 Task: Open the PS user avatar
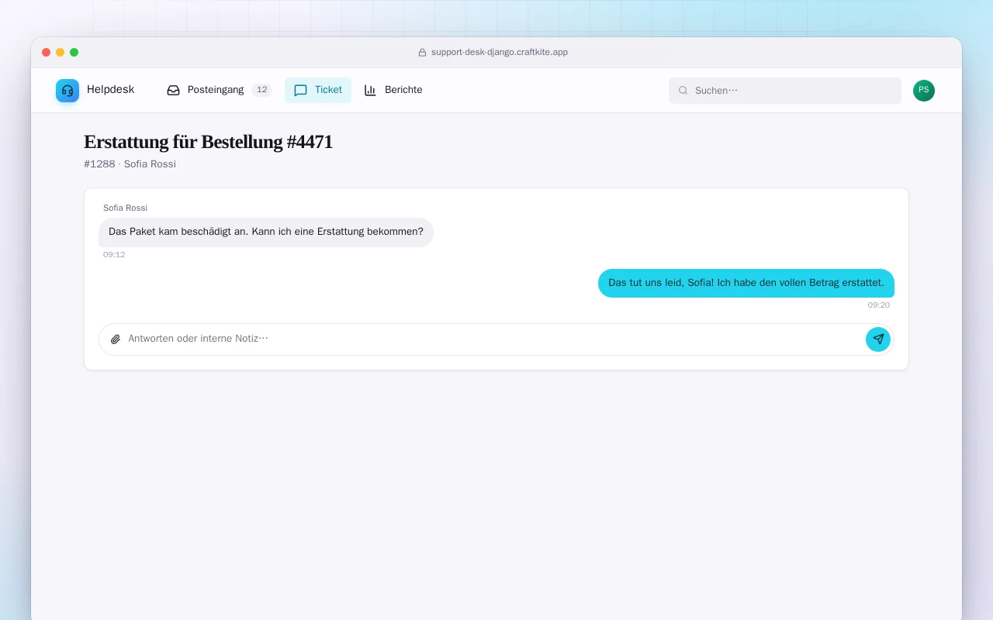[924, 91]
